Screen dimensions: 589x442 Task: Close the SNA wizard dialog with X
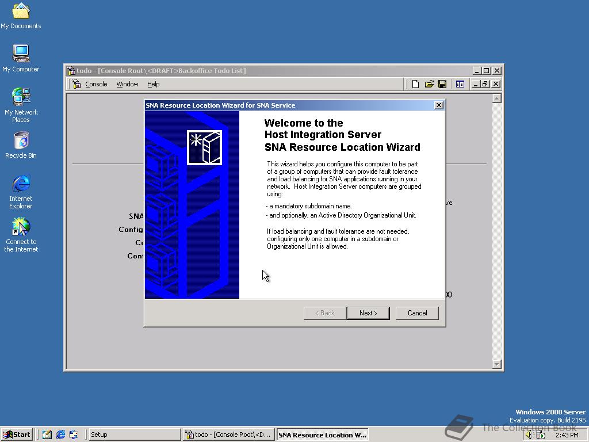coord(438,105)
